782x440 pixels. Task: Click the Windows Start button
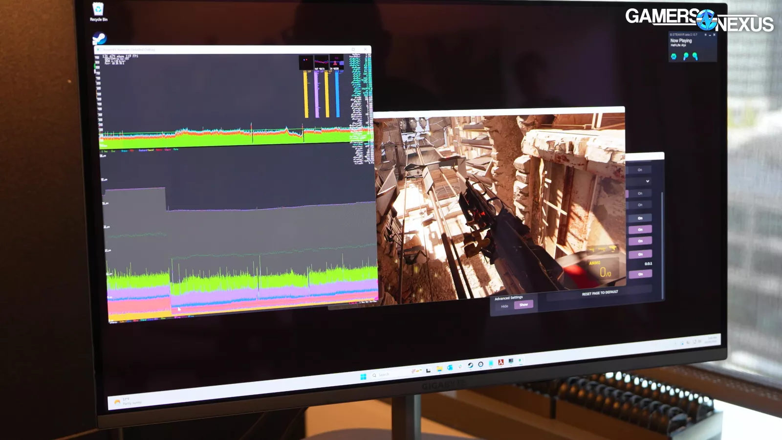point(363,376)
